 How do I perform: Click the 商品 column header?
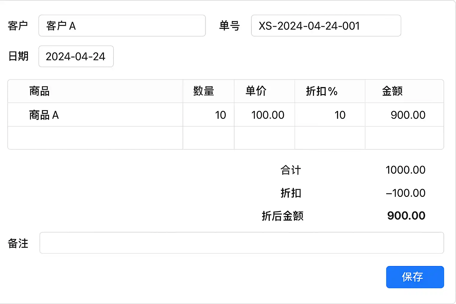[x=39, y=91]
